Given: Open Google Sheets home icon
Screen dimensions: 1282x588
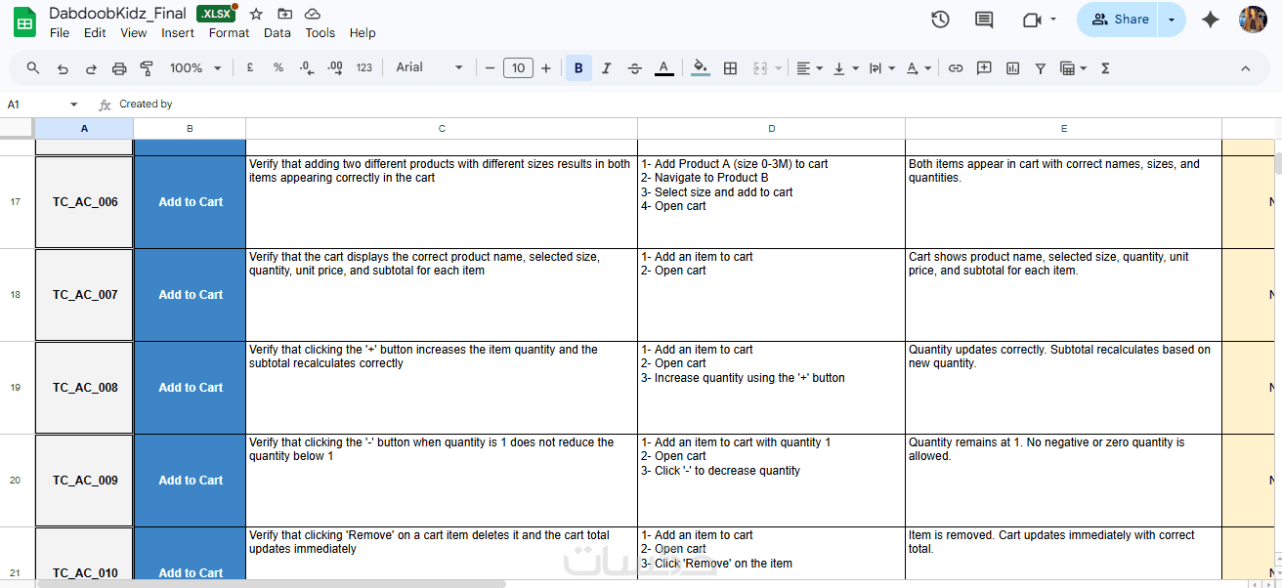Looking at the screenshot, I should point(24,21).
